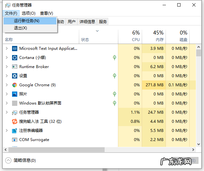Click the 271.8 MB memory value
This screenshot has height=171, width=204.
click(154, 85)
